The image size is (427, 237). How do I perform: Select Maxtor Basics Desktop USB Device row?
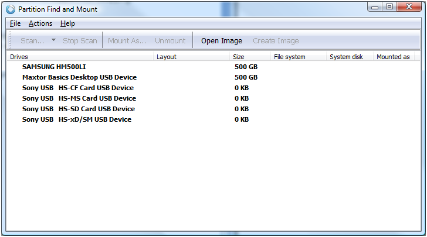[80, 77]
